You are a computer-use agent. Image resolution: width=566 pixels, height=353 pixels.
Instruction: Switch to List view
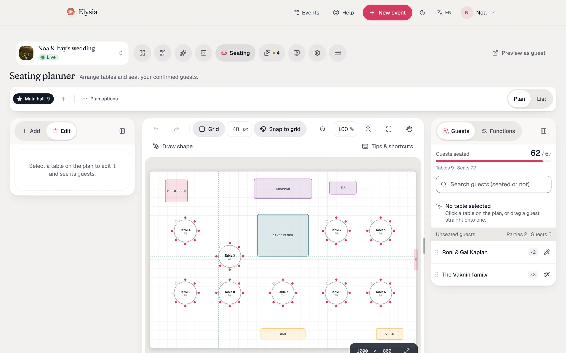click(541, 99)
